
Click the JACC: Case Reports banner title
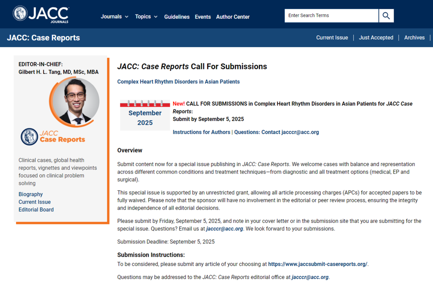point(43,38)
